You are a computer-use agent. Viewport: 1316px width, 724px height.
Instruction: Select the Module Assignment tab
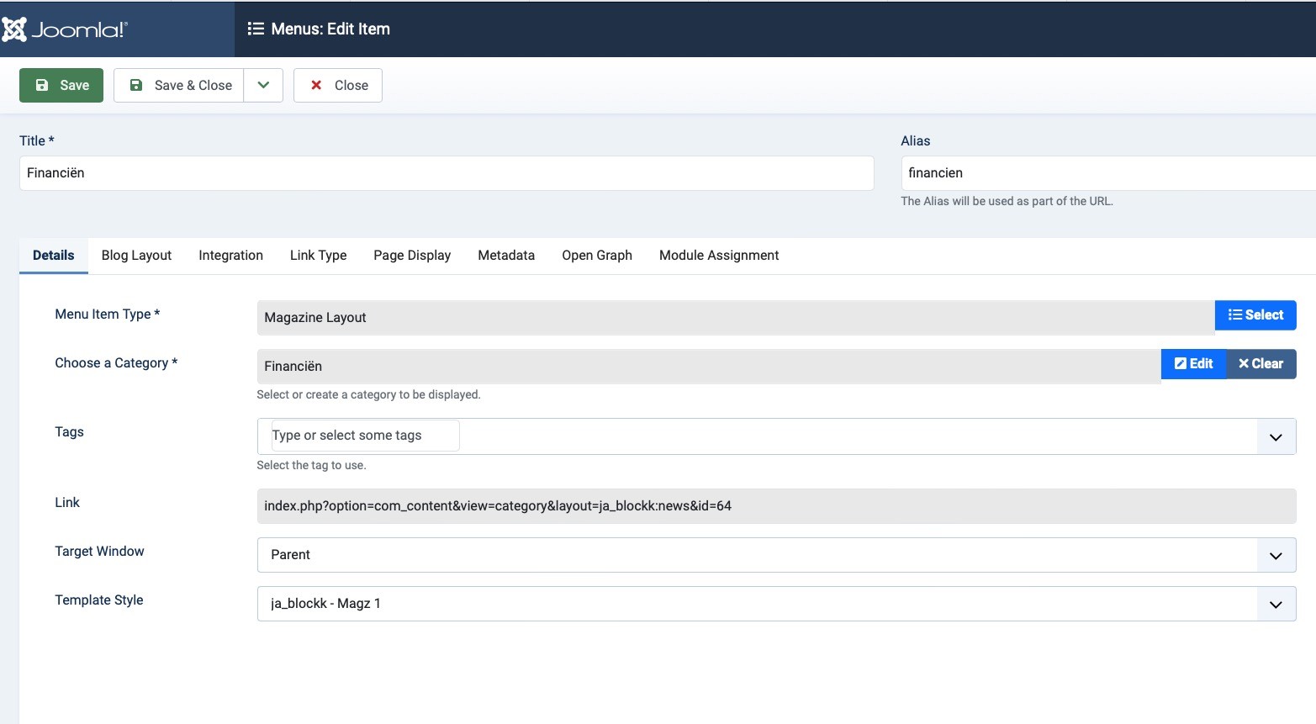(x=719, y=256)
